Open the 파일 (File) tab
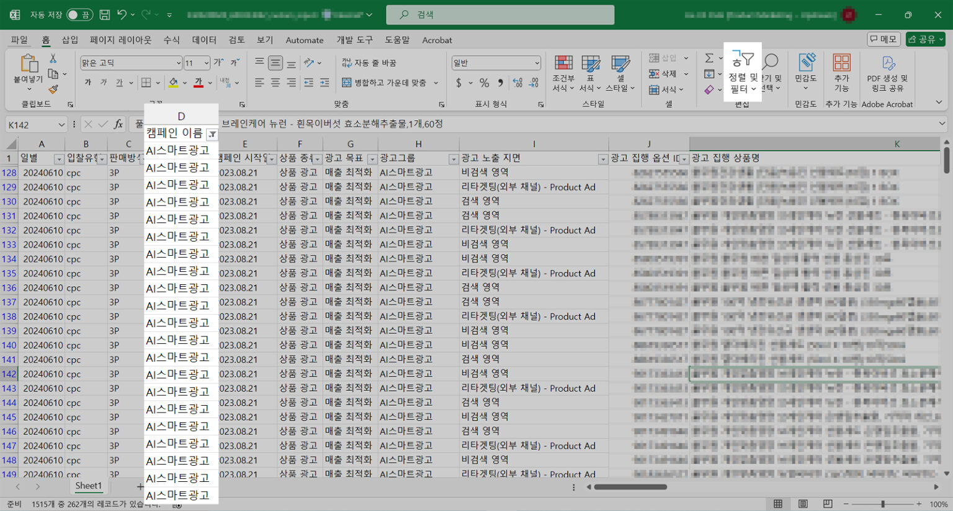Screen dimensions: 953x511 19,40
